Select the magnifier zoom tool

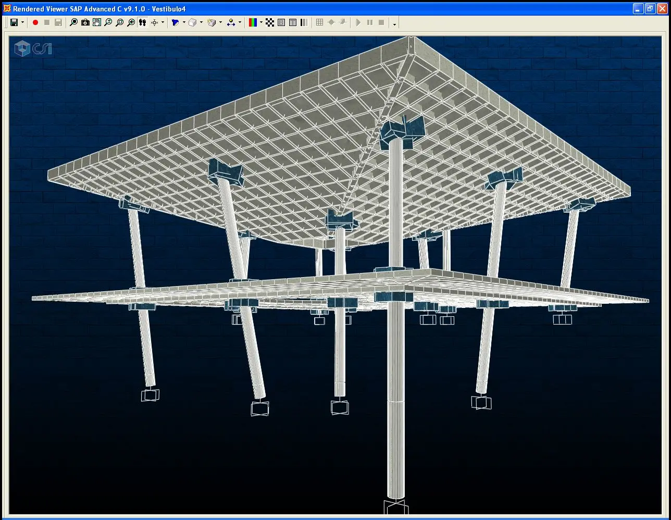(73, 22)
